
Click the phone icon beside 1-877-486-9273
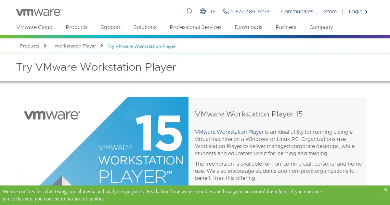pyautogui.click(x=226, y=11)
